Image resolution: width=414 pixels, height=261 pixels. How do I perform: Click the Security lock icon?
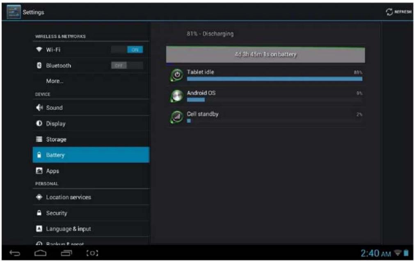pyautogui.click(x=39, y=213)
